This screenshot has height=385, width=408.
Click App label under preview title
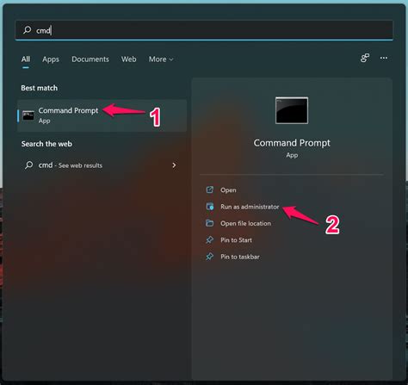pyautogui.click(x=292, y=155)
